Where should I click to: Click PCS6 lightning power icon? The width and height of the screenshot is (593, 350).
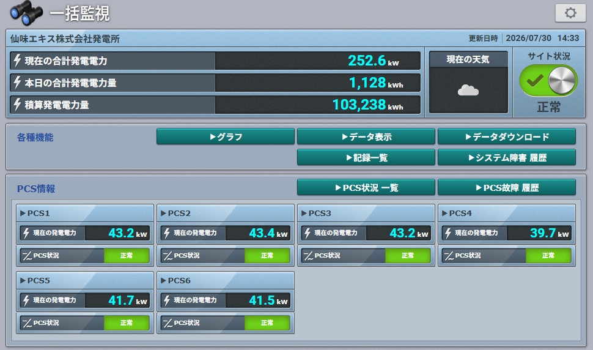click(x=167, y=300)
